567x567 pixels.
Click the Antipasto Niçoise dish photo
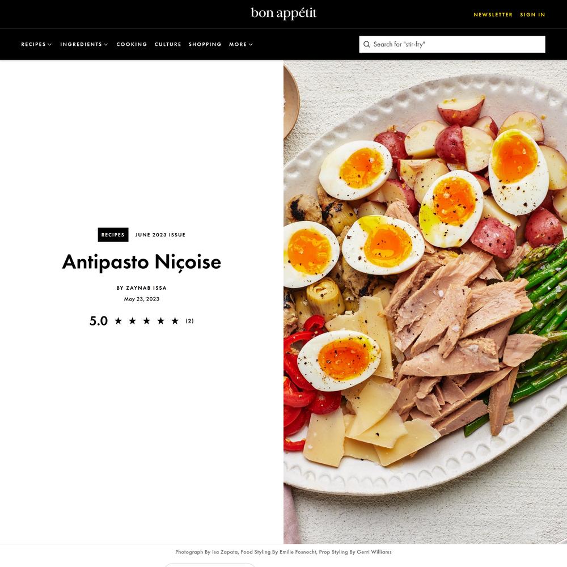[x=425, y=302]
